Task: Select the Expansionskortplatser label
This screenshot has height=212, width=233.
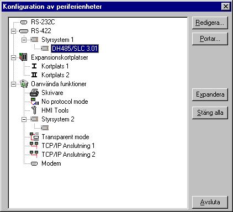Action: pos(60,57)
